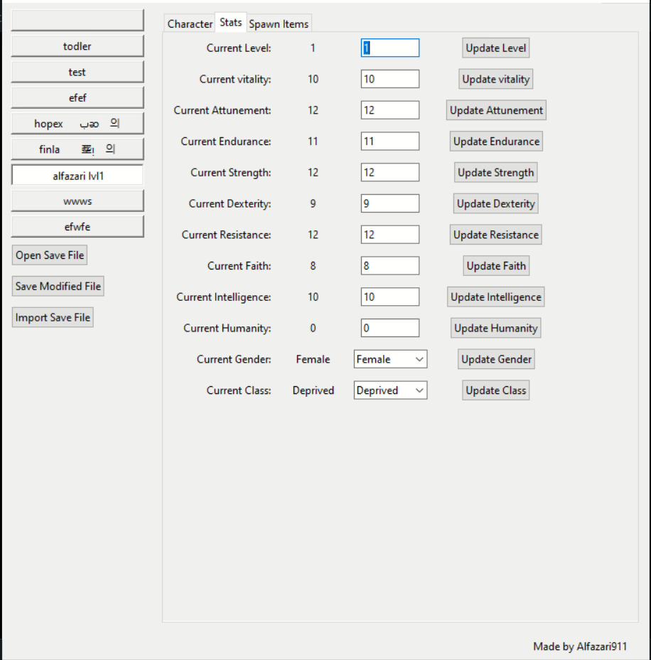Select the efef save slot
Image resolution: width=651 pixels, height=660 pixels.
point(77,97)
